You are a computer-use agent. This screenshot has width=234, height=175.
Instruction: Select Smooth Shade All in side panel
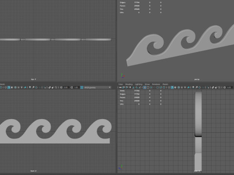(172, 87)
